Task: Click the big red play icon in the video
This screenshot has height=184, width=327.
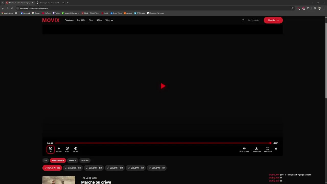Action: 163,86
